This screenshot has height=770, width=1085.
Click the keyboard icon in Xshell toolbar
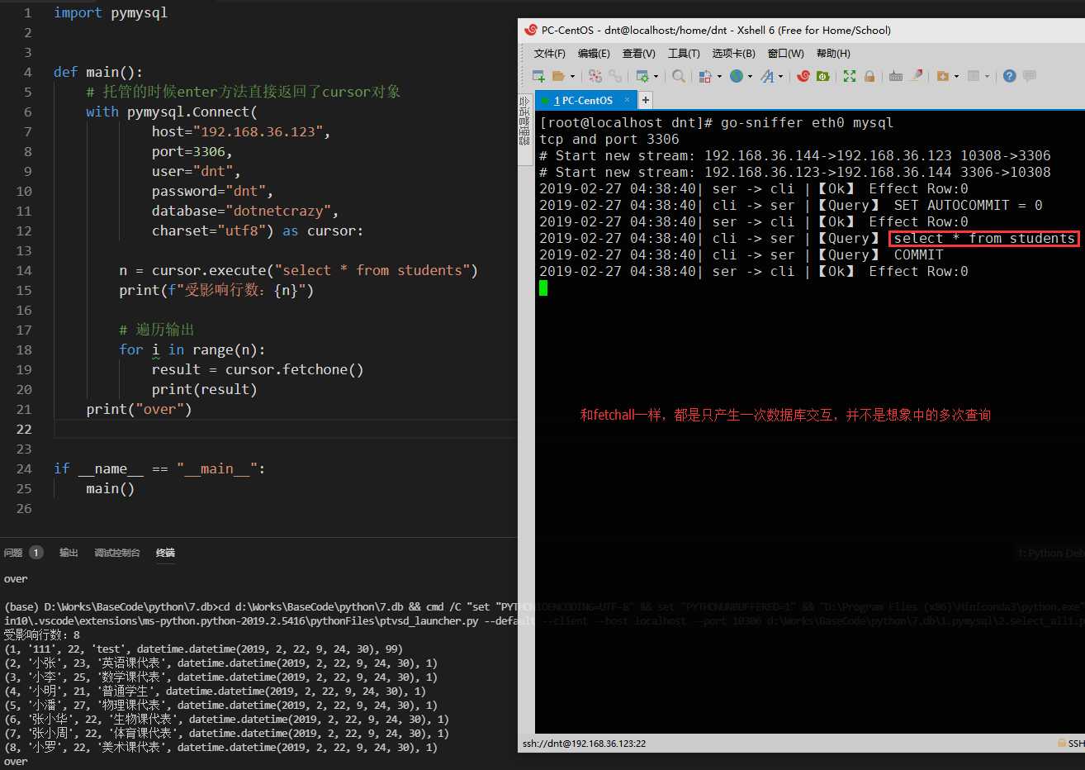tap(896, 76)
